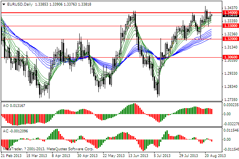The image size is (239, 159).
Task: Click the 0.011546 value on AC scale
Action: pyautogui.click(x=229, y=130)
